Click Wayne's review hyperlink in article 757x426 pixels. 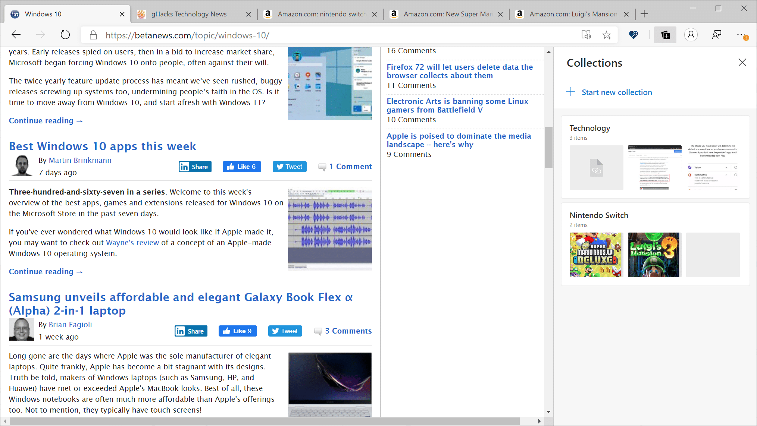click(x=132, y=242)
